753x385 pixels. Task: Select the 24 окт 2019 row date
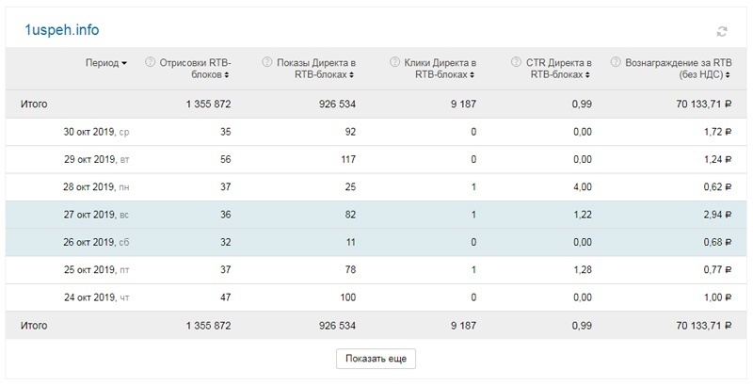(89, 297)
